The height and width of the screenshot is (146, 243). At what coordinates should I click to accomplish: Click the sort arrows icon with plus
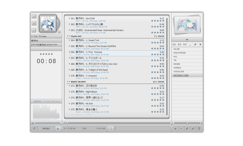(193, 129)
